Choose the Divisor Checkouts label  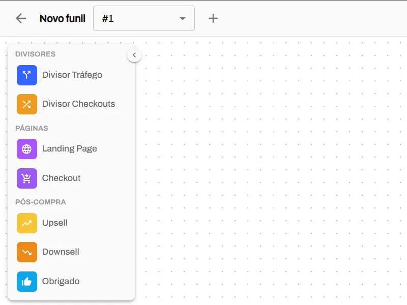[79, 104]
